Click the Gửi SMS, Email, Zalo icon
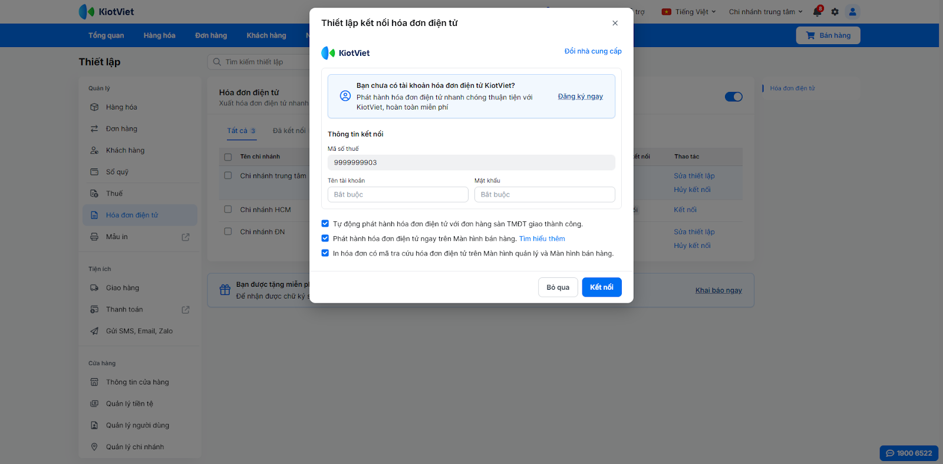The height and width of the screenshot is (464, 943). pyautogui.click(x=94, y=331)
